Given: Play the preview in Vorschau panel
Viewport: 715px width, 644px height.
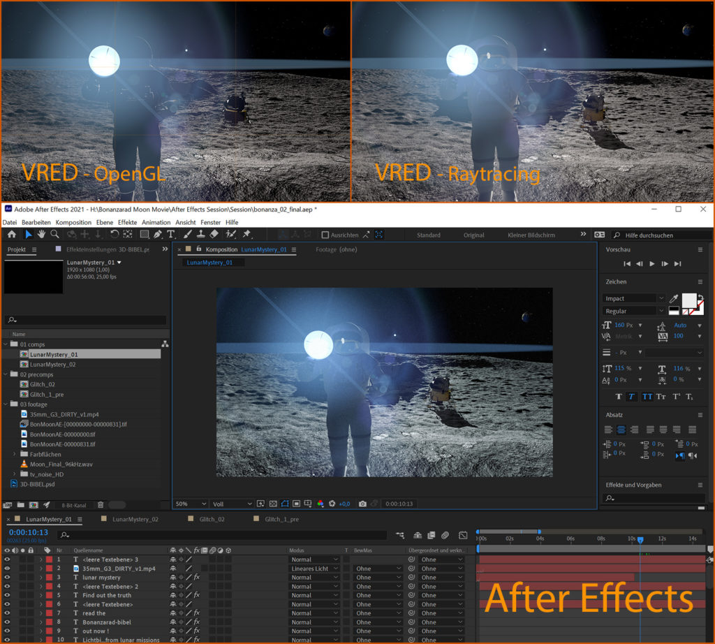Looking at the screenshot, I should pos(652,263).
